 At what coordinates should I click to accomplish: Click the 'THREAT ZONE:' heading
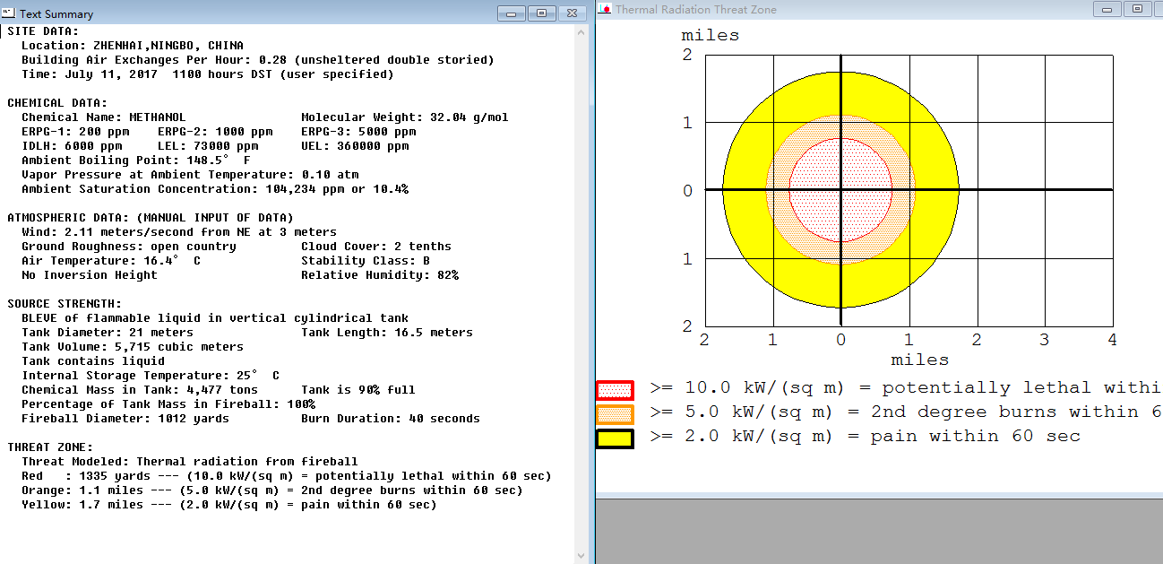click(50, 447)
